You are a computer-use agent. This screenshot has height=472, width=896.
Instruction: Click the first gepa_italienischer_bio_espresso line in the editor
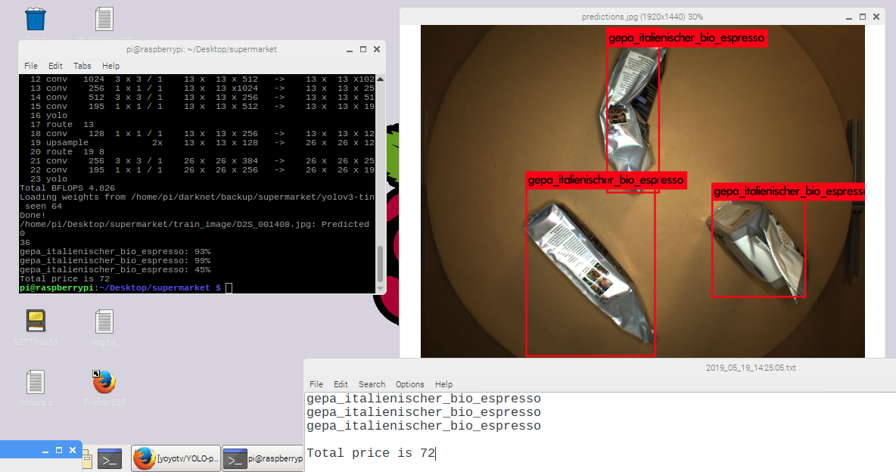click(424, 399)
